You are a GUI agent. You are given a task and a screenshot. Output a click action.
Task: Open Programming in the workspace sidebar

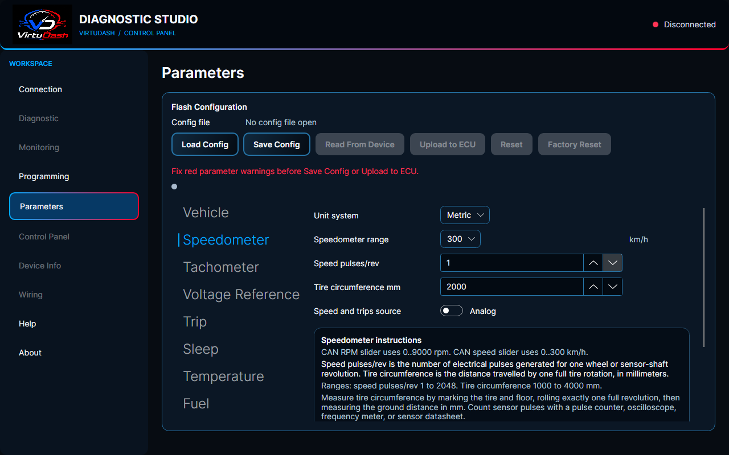(74, 176)
